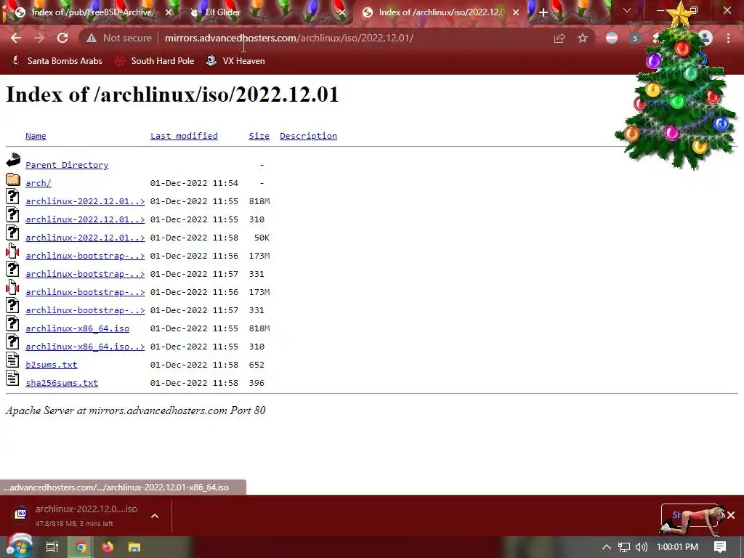
Task: Open the Windows Start menu
Action: pos(19,546)
